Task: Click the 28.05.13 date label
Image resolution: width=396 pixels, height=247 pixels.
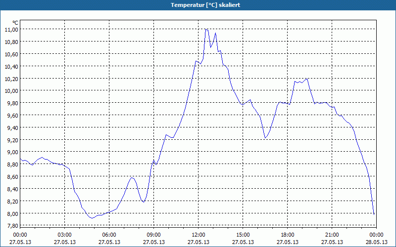Action: tap(377, 242)
